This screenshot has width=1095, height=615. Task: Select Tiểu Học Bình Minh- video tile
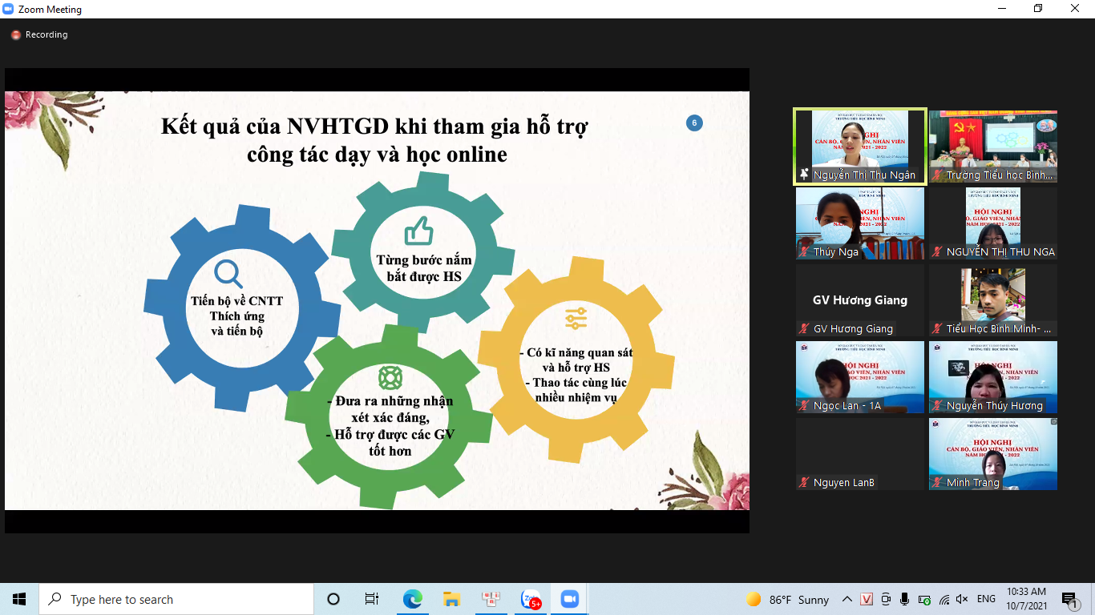(x=993, y=300)
